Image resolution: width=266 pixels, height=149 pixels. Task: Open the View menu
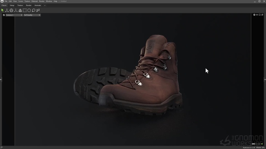(x=15, y=1)
